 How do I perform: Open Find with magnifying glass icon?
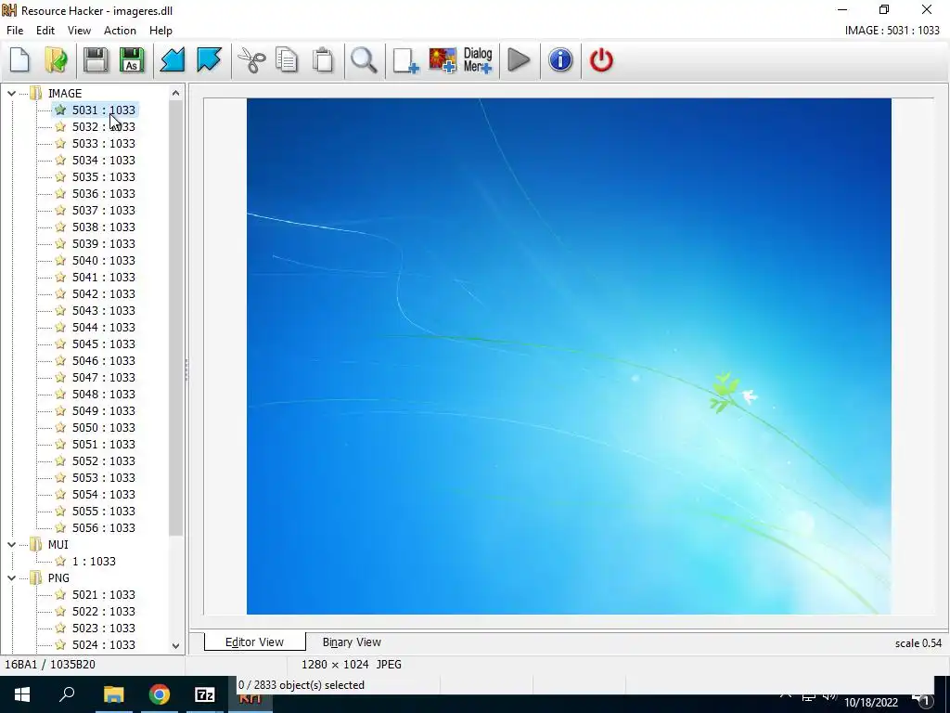coord(364,60)
